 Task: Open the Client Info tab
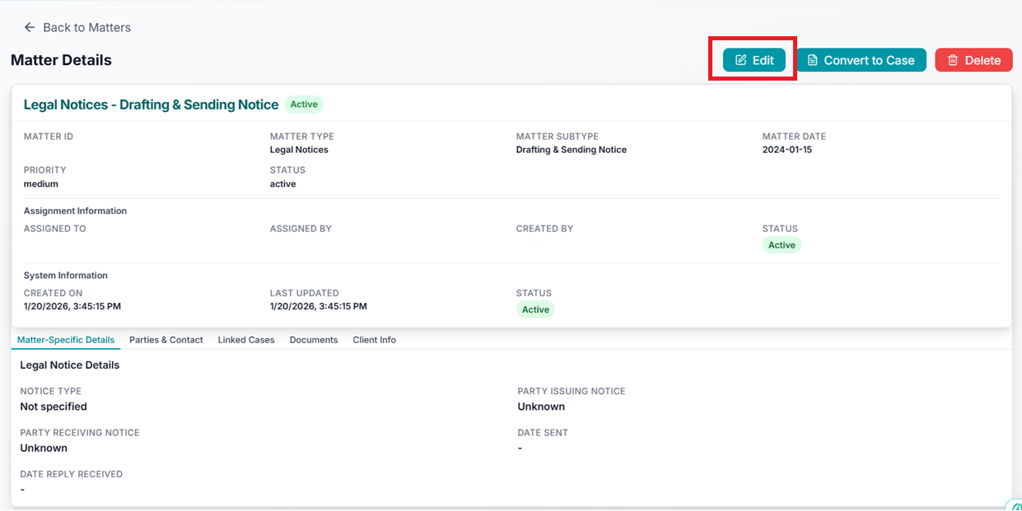(x=375, y=340)
